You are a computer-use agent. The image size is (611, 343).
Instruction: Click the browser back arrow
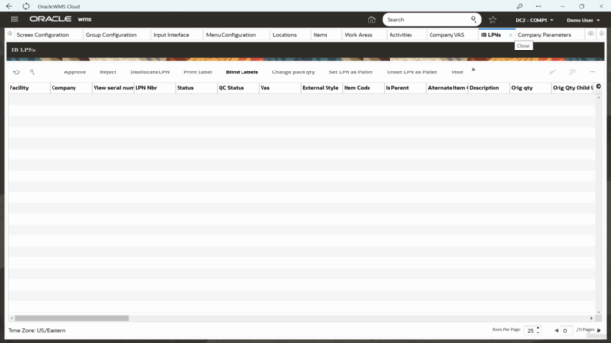pyautogui.click(x=9, y=6)
